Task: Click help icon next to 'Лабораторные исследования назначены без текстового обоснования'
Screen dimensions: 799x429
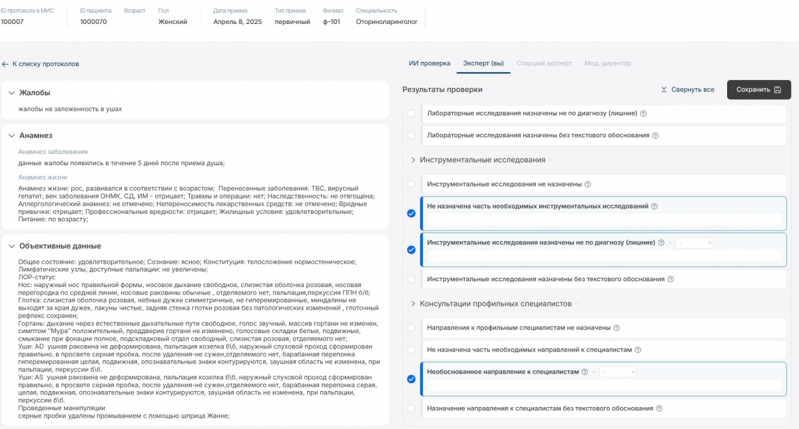Action: (x=655, y=135)
